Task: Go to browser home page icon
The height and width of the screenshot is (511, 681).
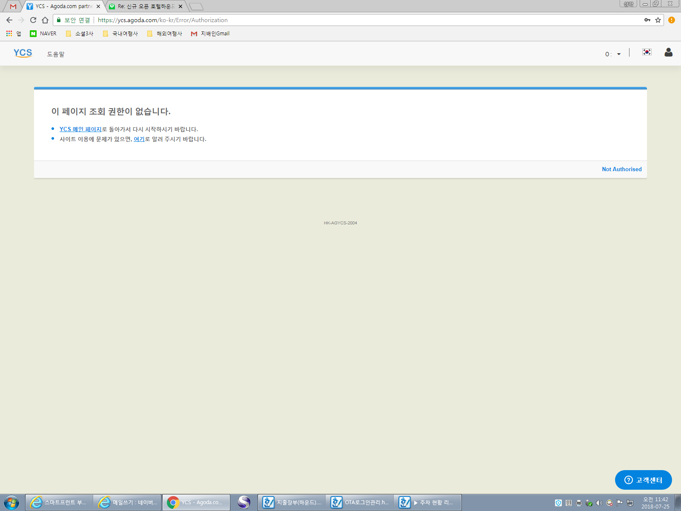Action: pos(45,20)
